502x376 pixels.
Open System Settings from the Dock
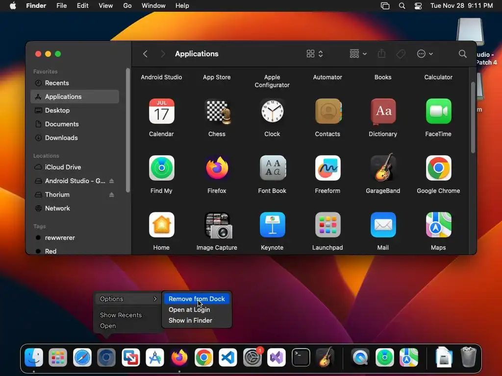tap(253, 357)
